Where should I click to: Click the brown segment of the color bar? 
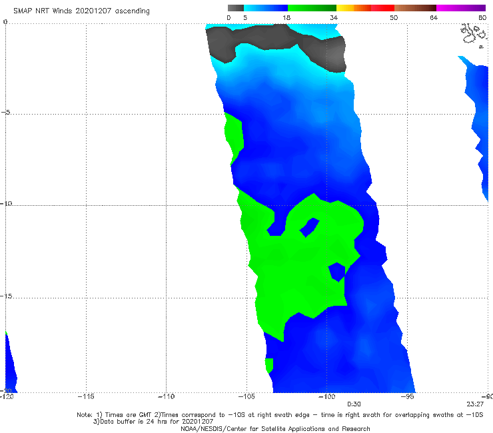(x=415, y=8)
